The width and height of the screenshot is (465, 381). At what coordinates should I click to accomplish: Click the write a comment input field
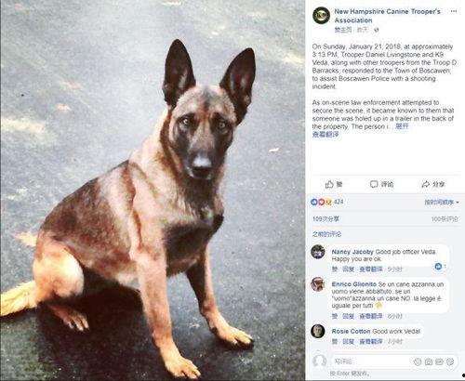(x=372, y=361)
